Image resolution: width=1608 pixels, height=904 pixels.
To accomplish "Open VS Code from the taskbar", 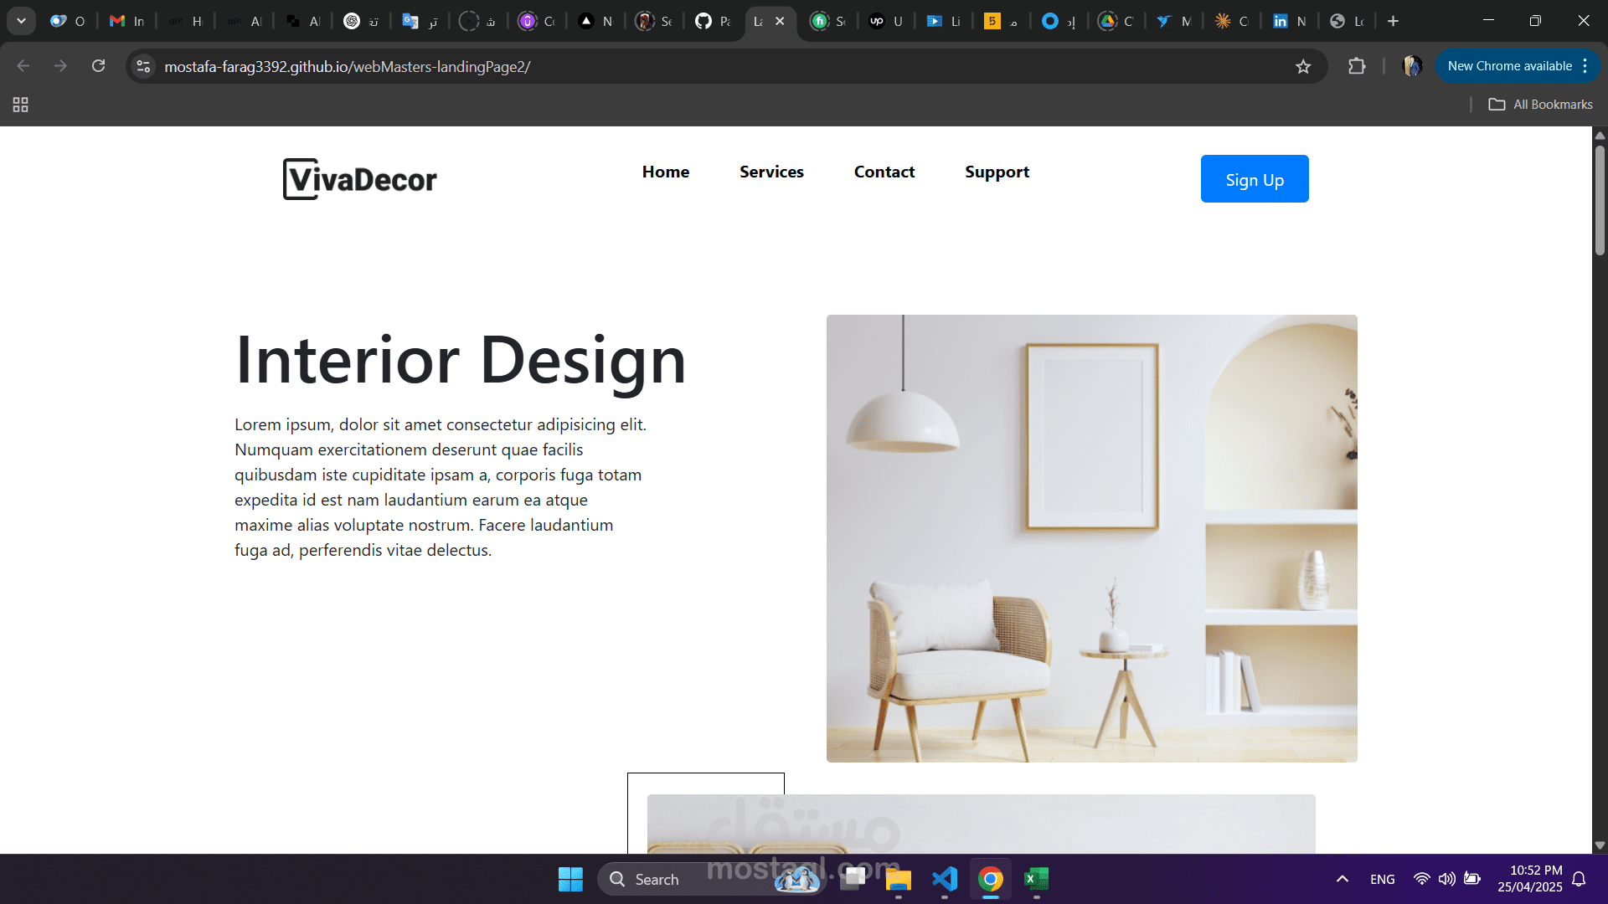I will (x=943, y=879).
